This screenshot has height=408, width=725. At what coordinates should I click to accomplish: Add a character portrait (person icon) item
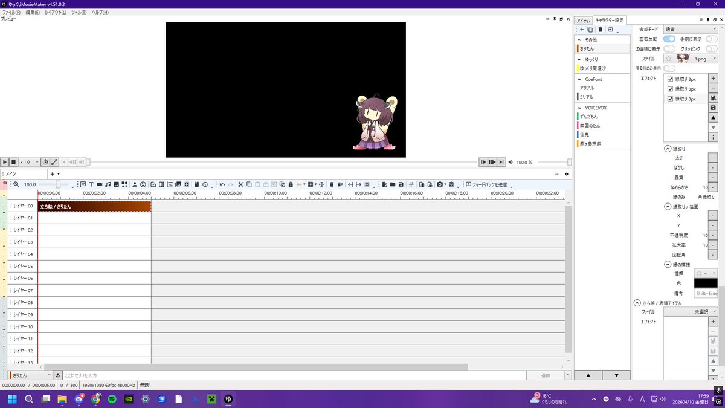135,184
